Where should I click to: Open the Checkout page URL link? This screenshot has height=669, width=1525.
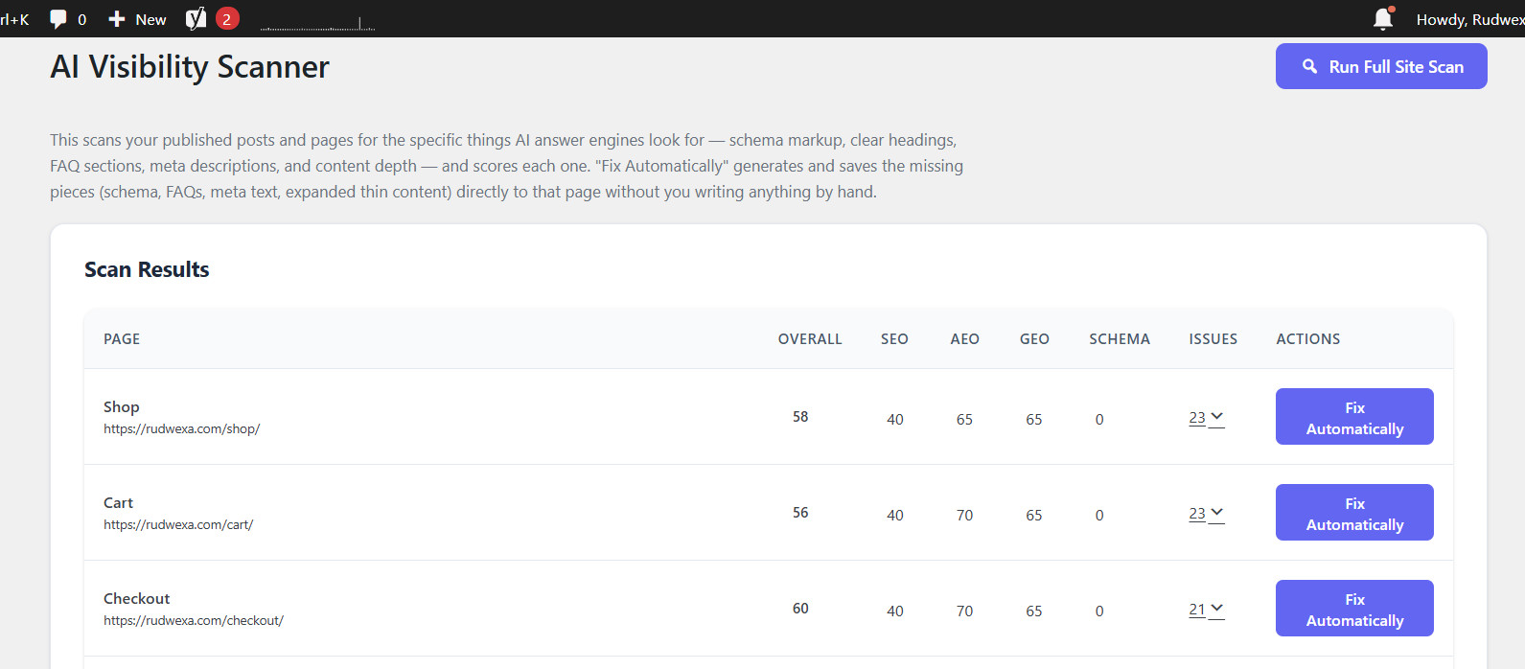[194, 620]
